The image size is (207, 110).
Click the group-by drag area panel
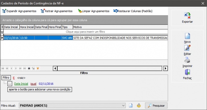pos(84,20)
